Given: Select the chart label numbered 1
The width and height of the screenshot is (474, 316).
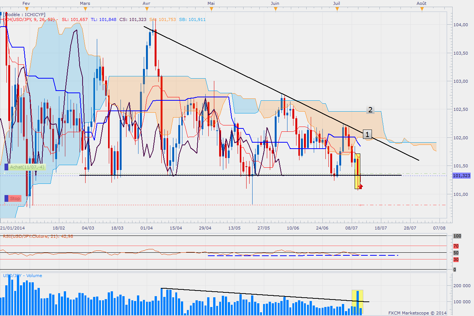Looking at the screenshot, I should 368,134.
